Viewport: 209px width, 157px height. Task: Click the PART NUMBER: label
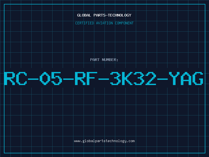pyautogui.click(x=104, y=60)
